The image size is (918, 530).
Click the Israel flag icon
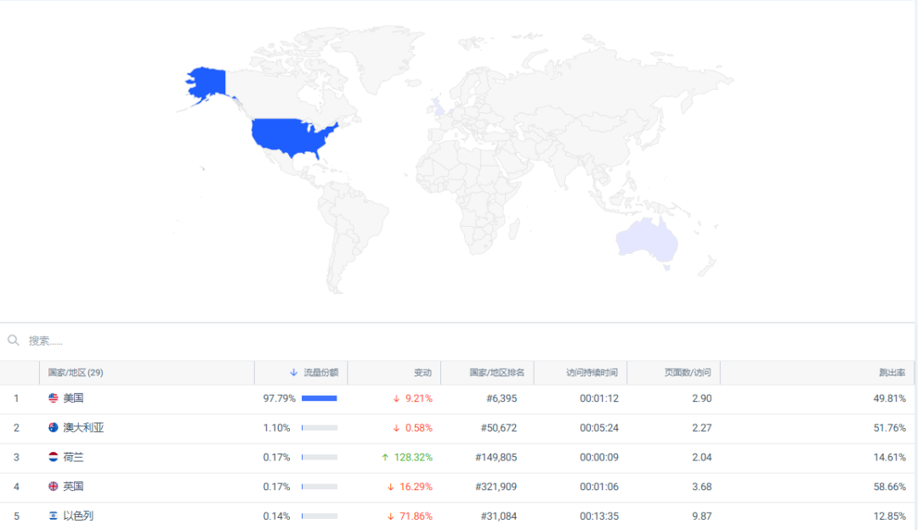pyautogui.click(x=54, y=516)
